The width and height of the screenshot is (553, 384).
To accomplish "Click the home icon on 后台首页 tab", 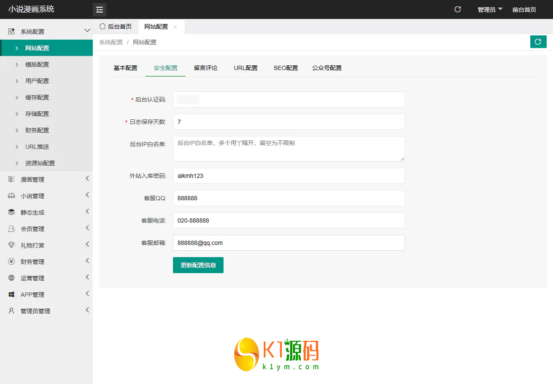I will [102, 26].
